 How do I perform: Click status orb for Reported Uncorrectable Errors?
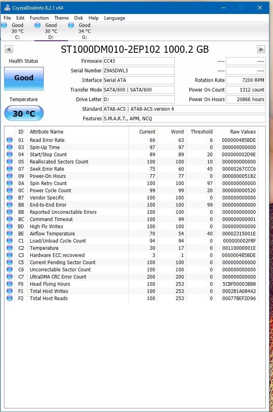coord(10,212)
